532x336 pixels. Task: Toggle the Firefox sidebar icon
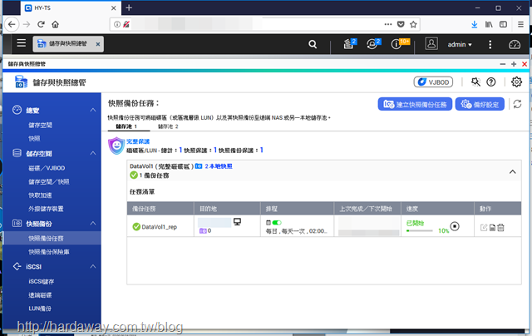coord(504,24)
